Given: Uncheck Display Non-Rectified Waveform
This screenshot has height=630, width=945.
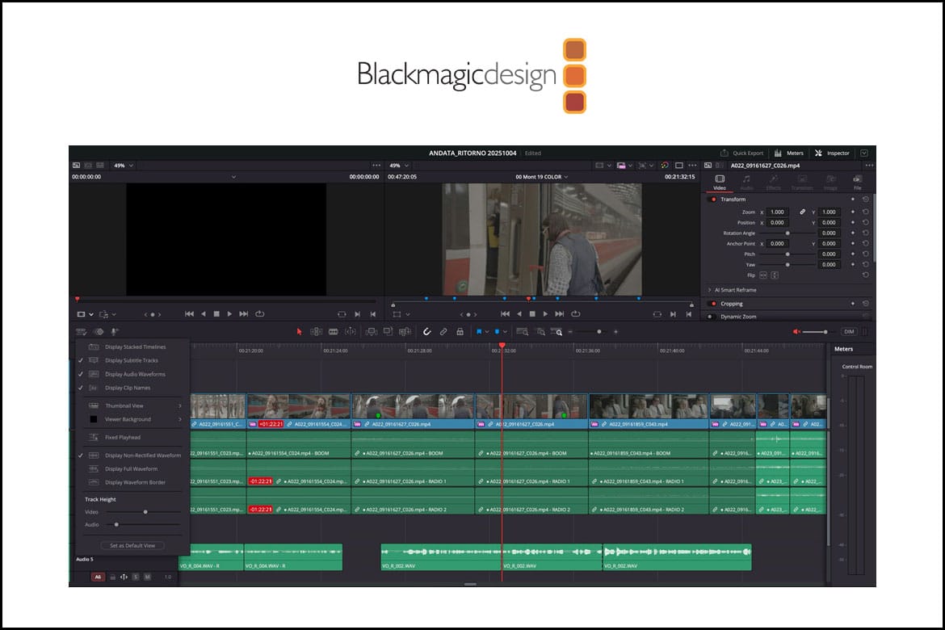Looking at the screenshot, I should (130, 456).
